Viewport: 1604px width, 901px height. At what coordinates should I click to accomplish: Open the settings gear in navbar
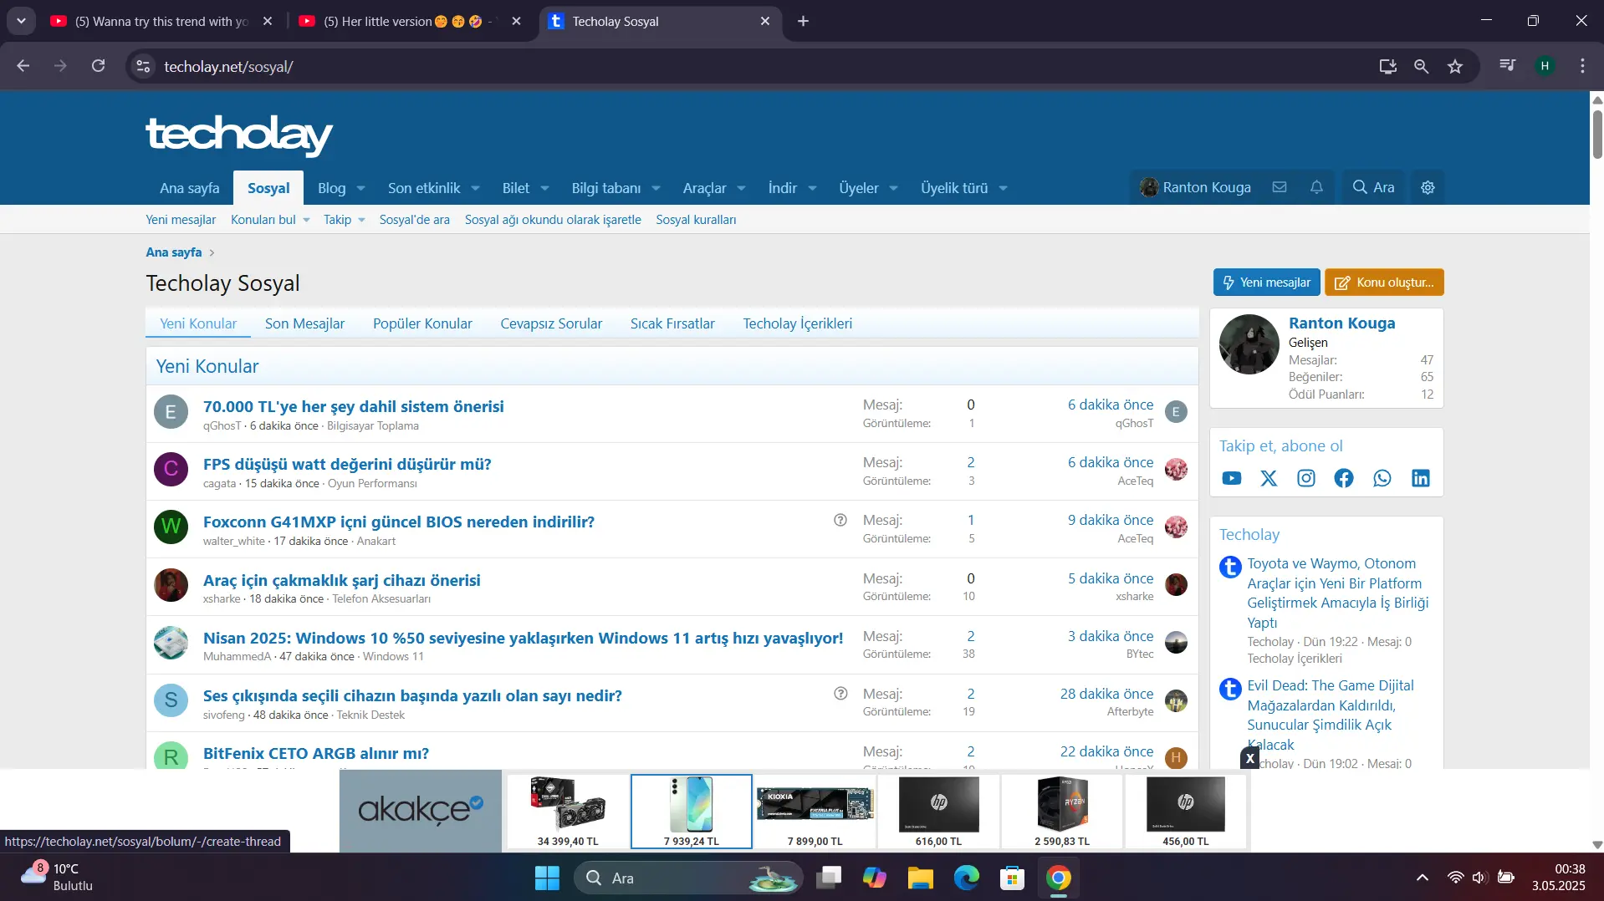(x=1428, y=187)
